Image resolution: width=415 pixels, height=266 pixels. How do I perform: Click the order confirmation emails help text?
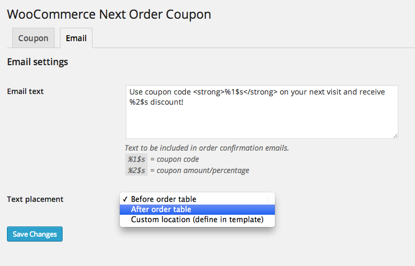(x=206, y=148)
